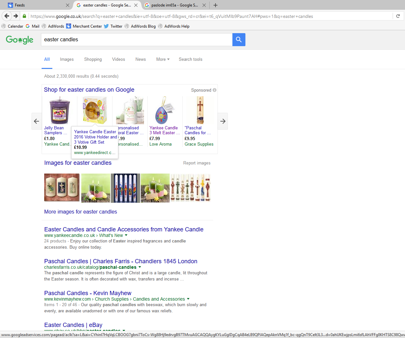Expand the More search options dropdown

[163, 59]
